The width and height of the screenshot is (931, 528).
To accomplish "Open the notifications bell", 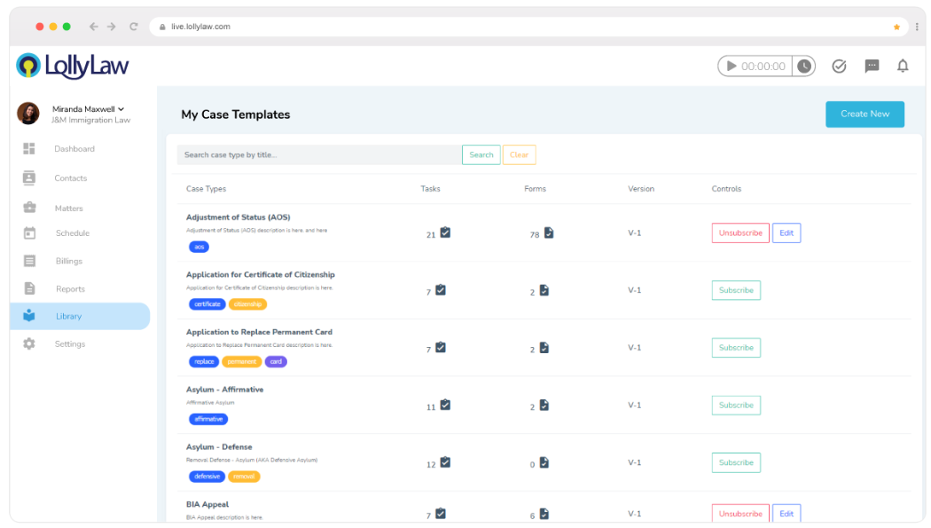I will (903, 66).
